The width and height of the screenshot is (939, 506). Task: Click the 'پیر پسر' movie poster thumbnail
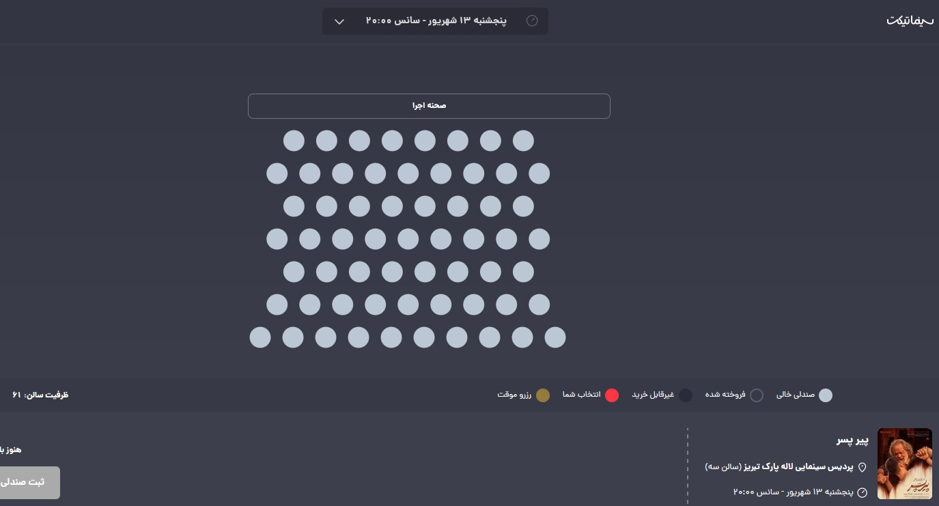coord(904,464)
